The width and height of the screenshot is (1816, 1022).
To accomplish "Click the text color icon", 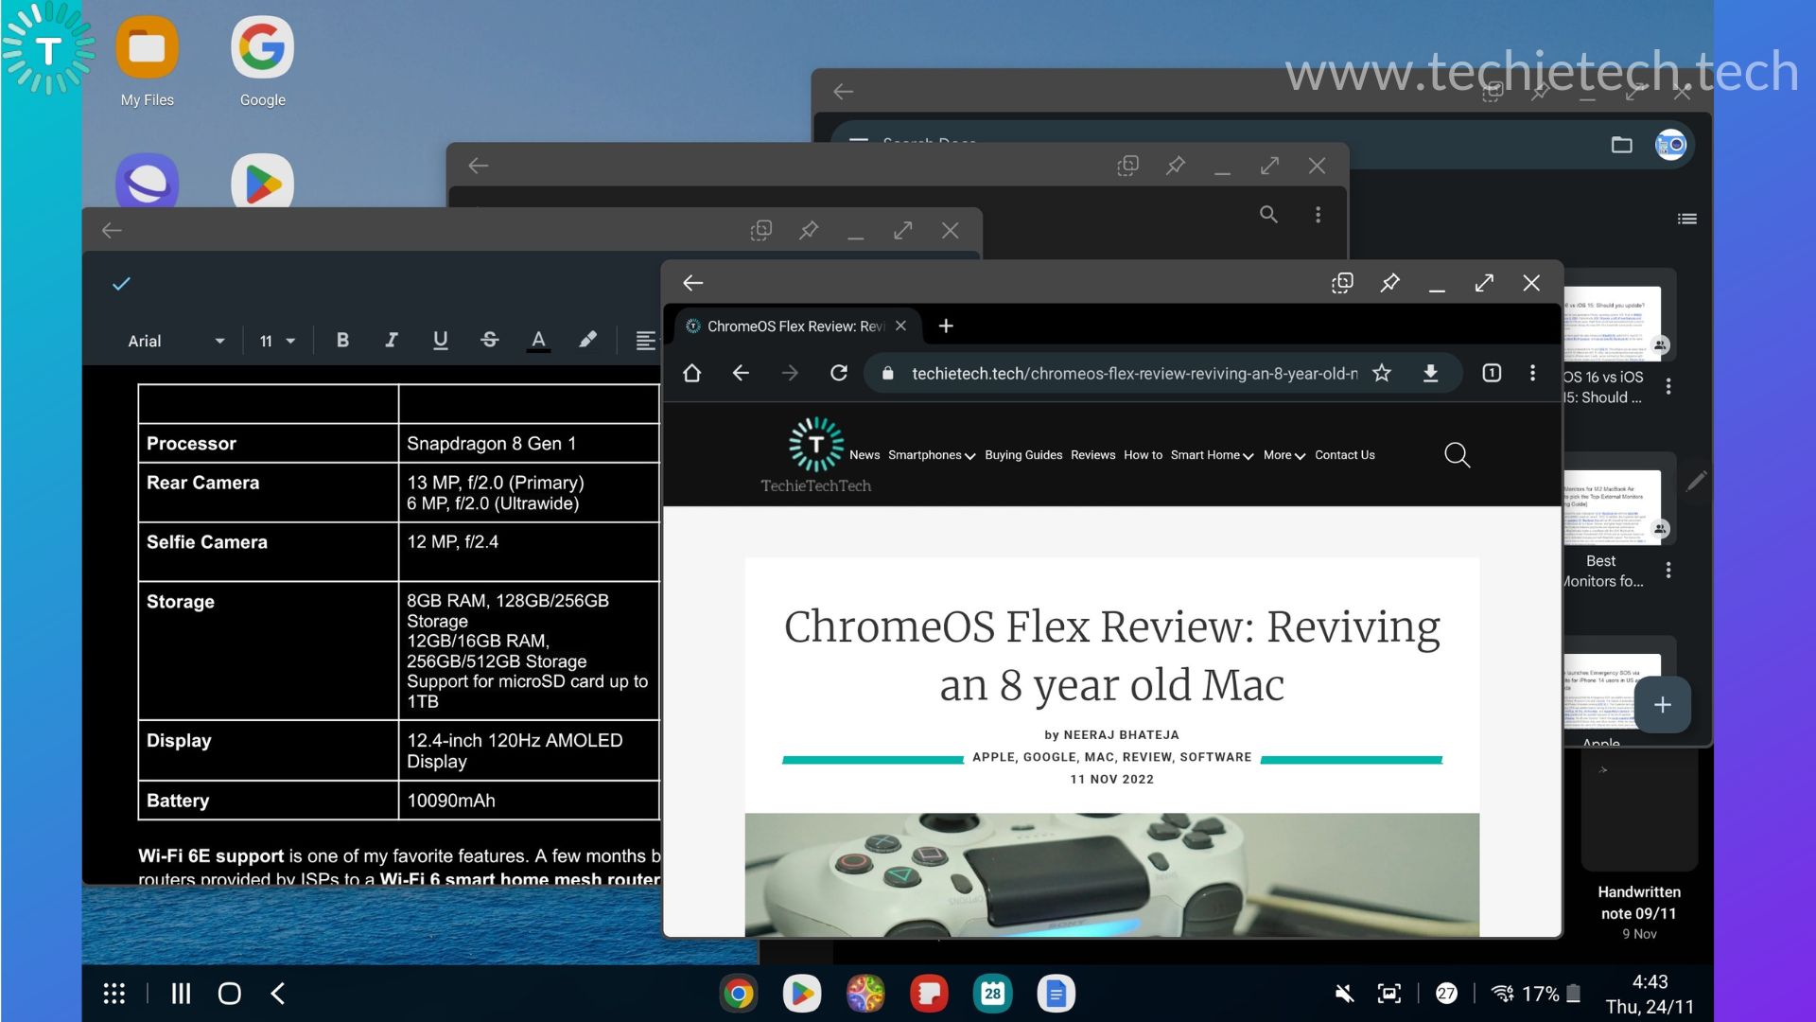I will pyautogui.click(x=539, y=341).
